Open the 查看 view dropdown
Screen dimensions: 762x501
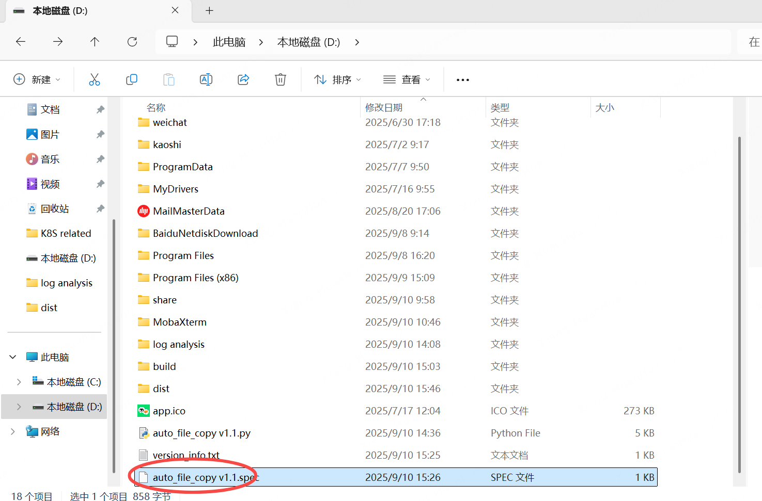tap(407, 79)
